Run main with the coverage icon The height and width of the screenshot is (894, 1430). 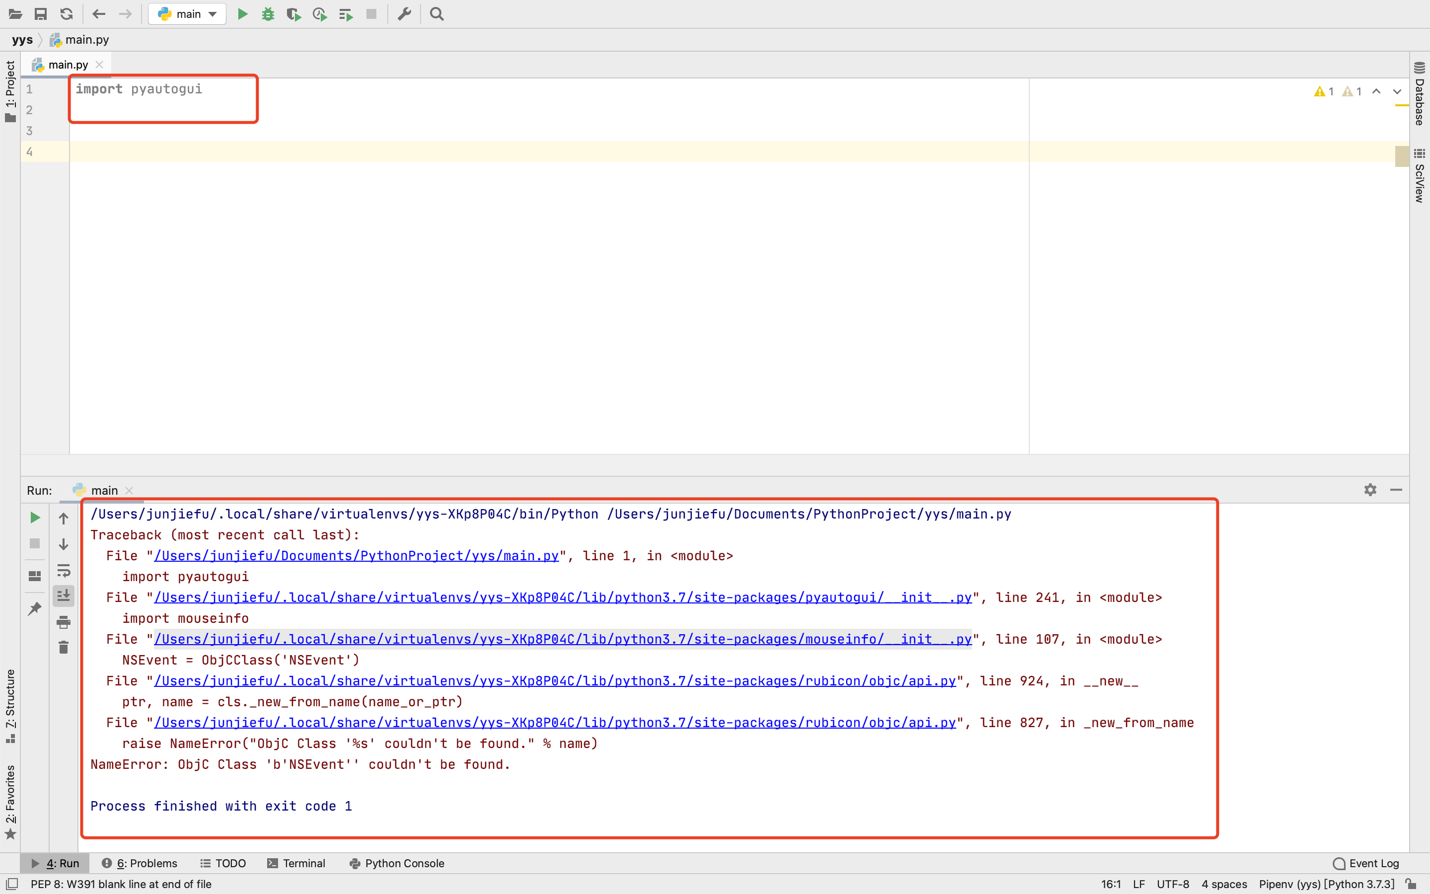[x=293, y=13]
